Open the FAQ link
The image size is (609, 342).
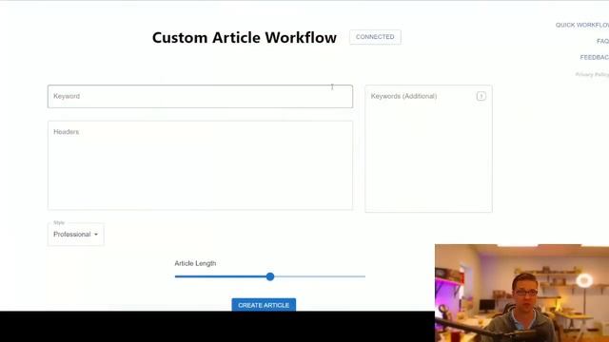pyautogui.click(x=602, y=41)
